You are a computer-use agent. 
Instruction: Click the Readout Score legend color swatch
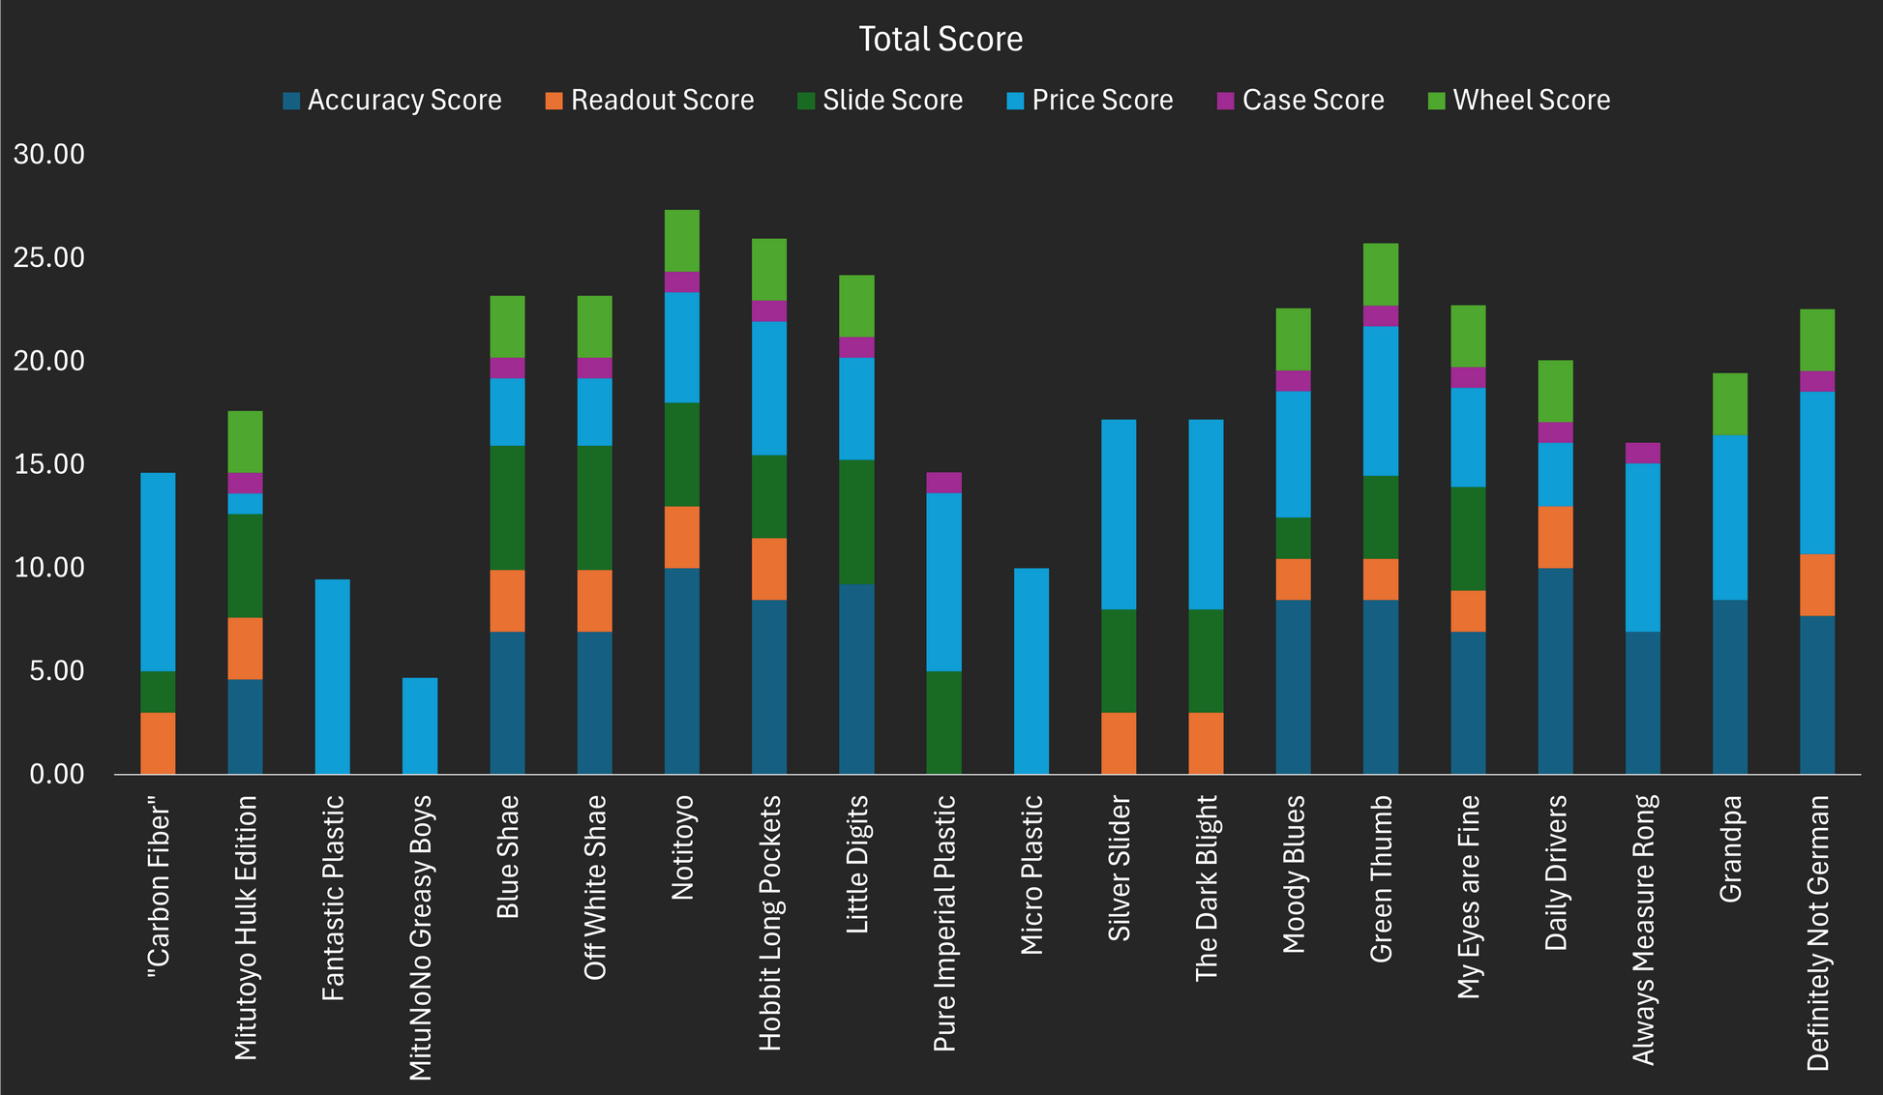pyautogui.click(x=554, y=101)
